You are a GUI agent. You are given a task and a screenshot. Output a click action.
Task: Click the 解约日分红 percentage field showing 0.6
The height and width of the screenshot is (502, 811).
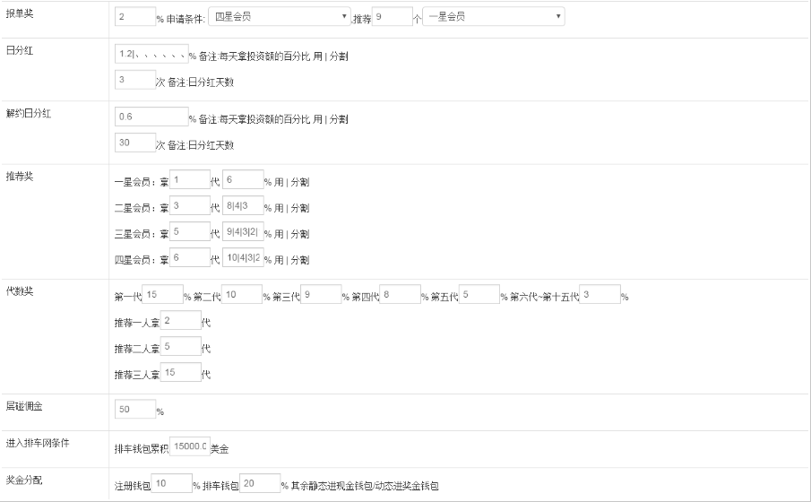point(151,117)
